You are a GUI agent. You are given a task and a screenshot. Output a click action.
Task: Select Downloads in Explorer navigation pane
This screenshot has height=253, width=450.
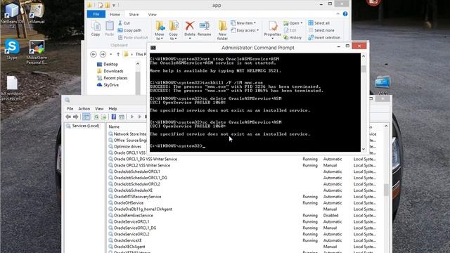tap(110, 71)
